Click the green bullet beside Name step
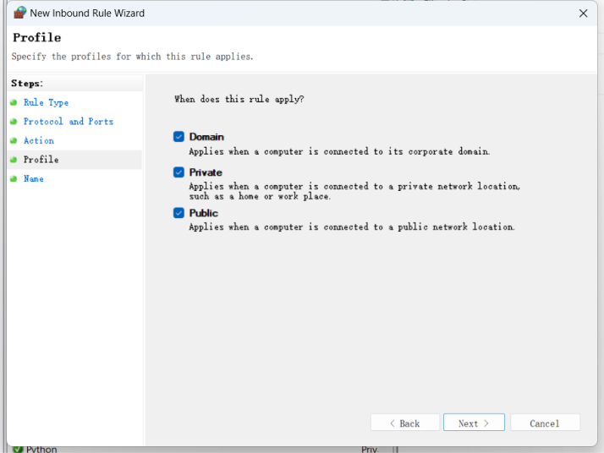 pos(14,179)
